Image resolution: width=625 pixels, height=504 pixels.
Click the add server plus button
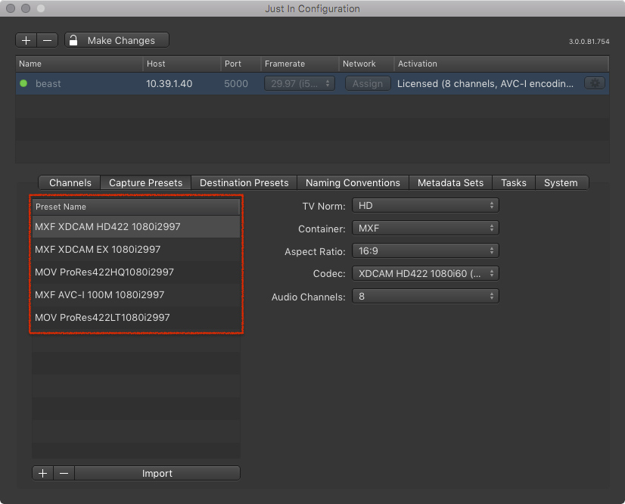(26, 40)
